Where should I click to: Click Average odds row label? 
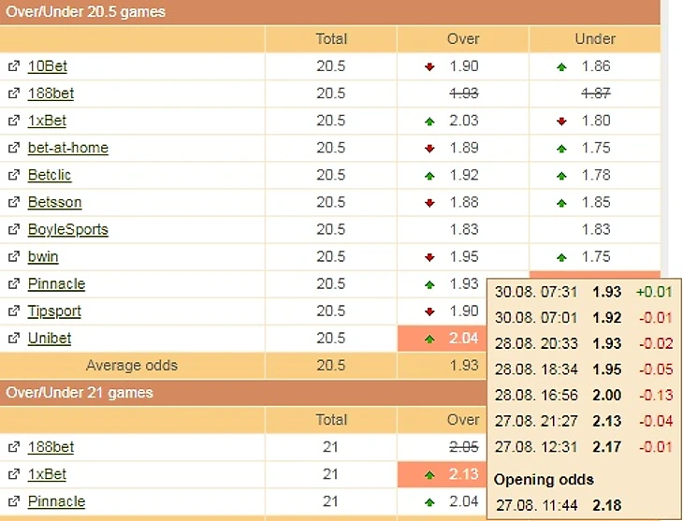coord(132,365)
